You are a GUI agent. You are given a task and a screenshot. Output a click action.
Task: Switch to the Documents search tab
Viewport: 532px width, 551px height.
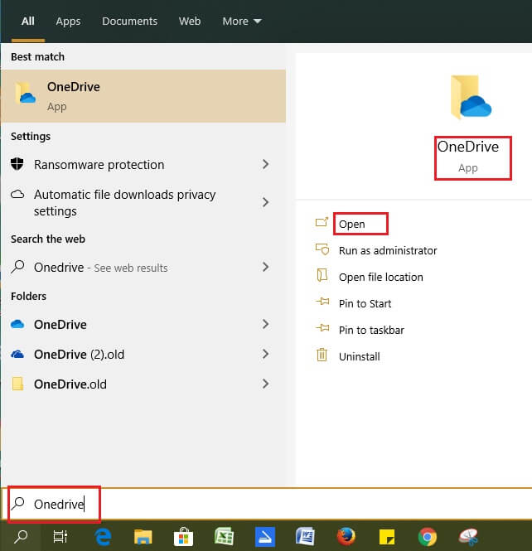pos(129,21)
